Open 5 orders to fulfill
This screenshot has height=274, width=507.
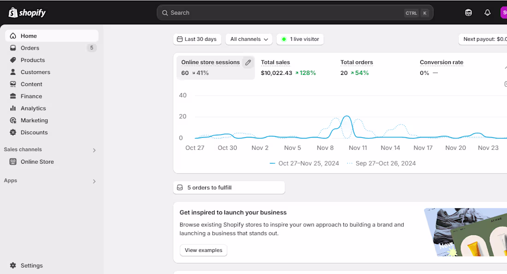pos(229,188)
